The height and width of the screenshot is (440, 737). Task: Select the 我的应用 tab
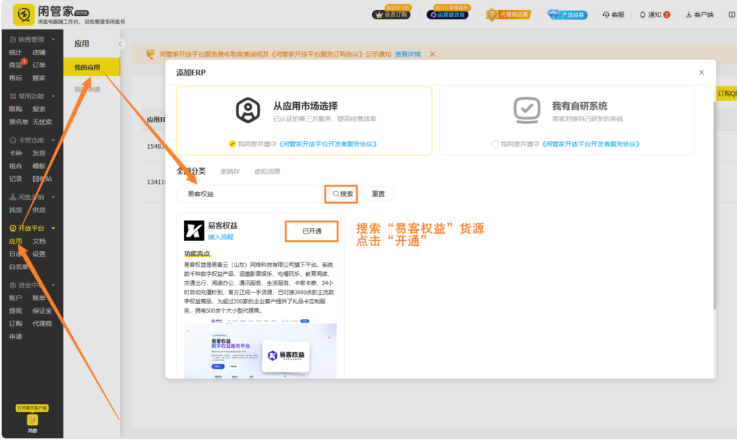click(x=91, y=67)
